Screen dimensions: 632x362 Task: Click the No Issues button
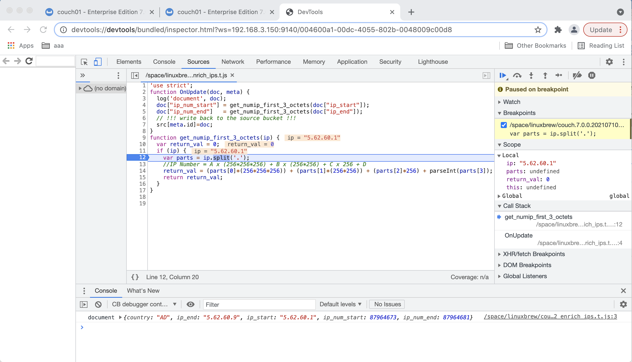pyautogui.click(x=387, y=304)
